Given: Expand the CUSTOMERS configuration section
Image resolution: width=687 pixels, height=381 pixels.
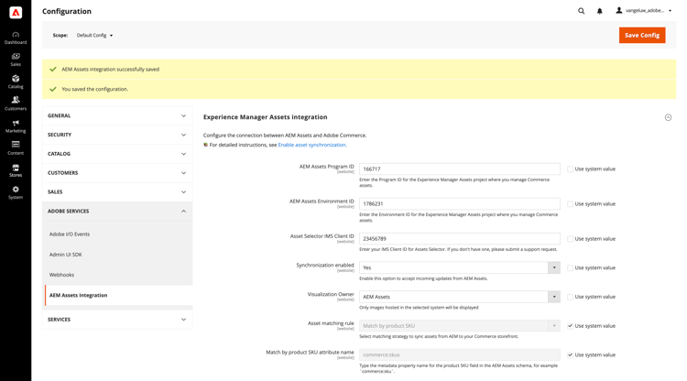Looking at the screenshot, I should [117, 173].
